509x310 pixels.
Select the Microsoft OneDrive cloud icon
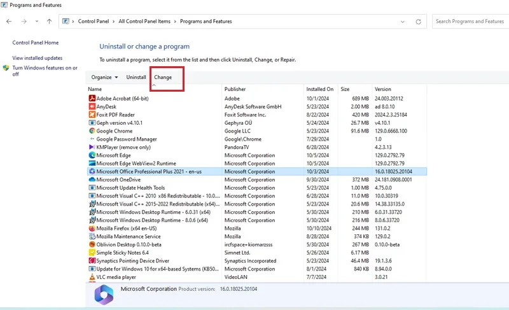click(x=92, y=180)
